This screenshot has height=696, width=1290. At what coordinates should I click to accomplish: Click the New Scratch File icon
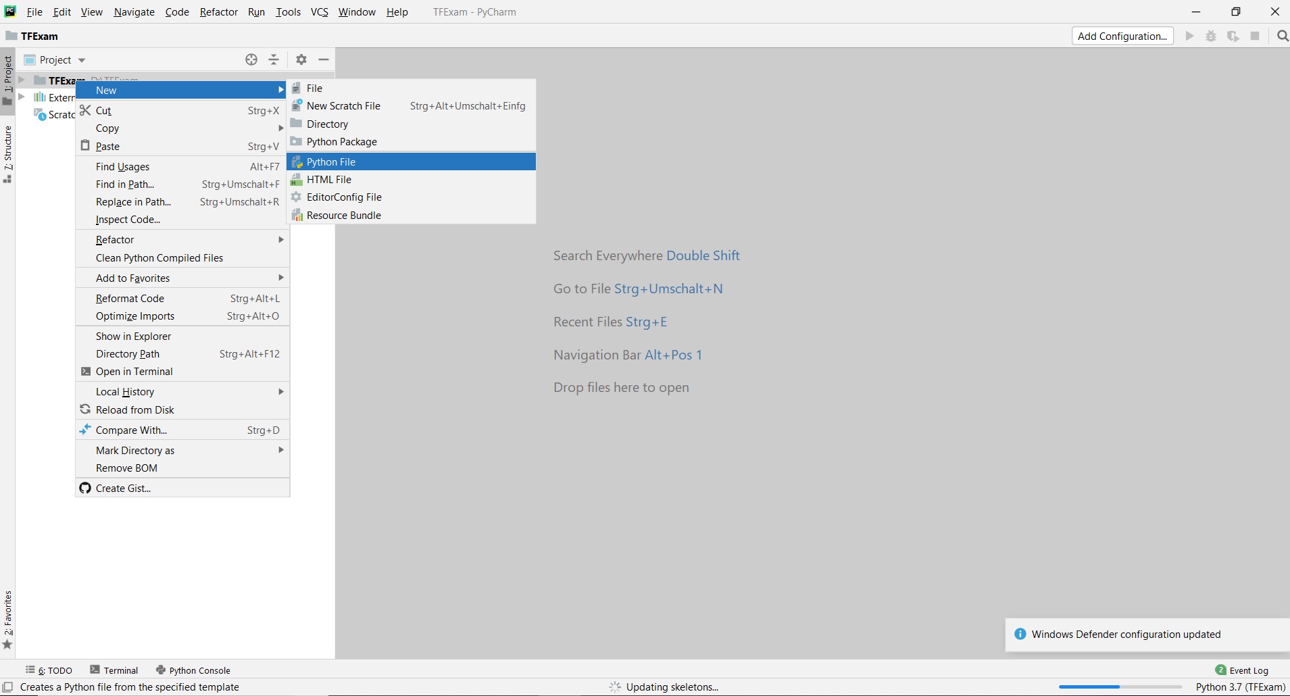(x=297, y=105)
